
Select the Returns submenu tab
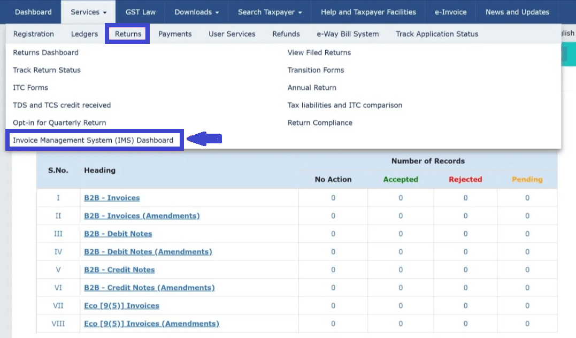(128, 34)
